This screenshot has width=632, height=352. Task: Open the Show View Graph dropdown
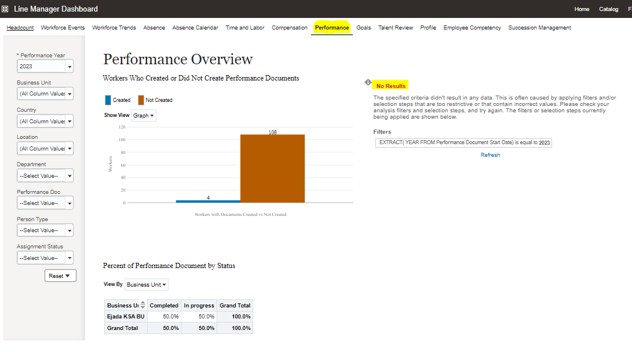143,115
